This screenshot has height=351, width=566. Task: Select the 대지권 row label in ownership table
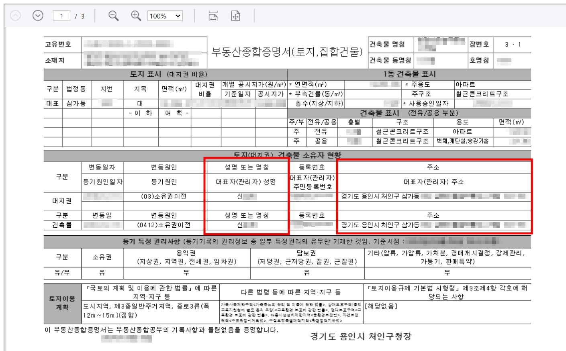click(x=62, y=201)
